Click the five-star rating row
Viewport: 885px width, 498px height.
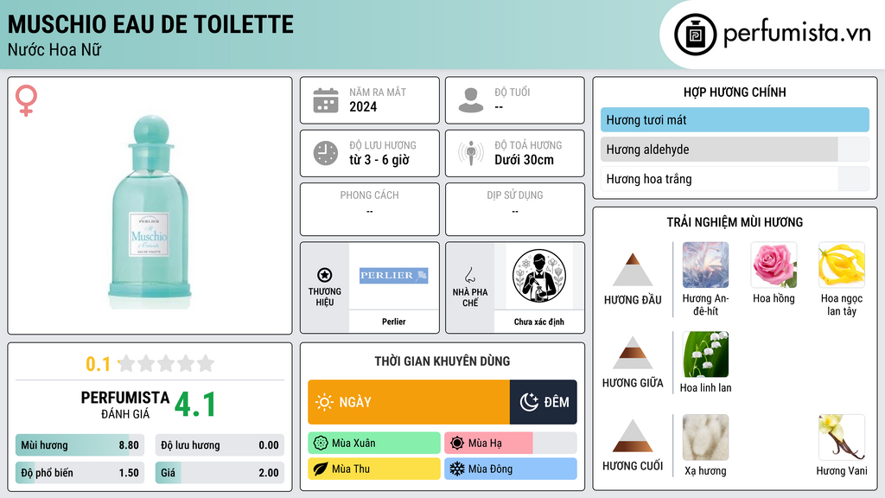(x=166, y=363)
